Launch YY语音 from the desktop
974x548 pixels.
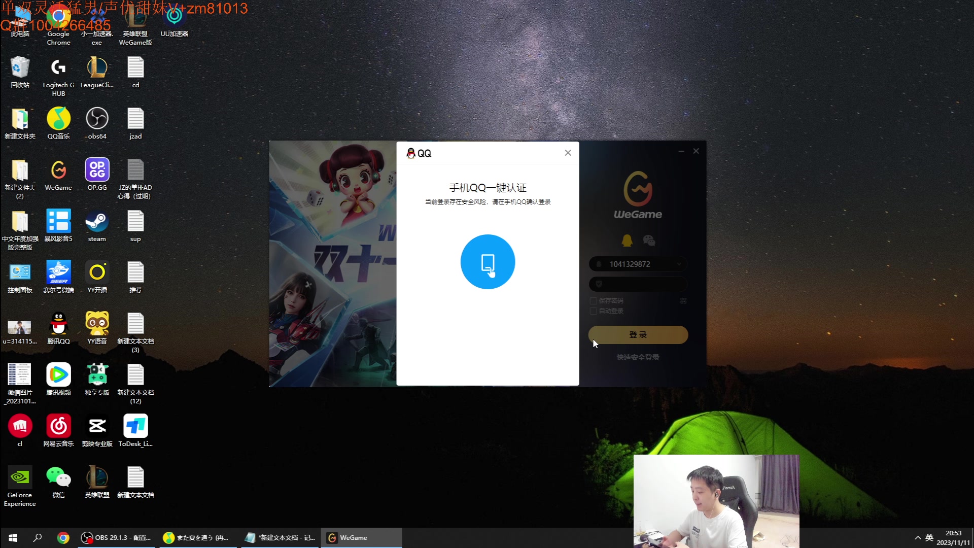[97, 328]
